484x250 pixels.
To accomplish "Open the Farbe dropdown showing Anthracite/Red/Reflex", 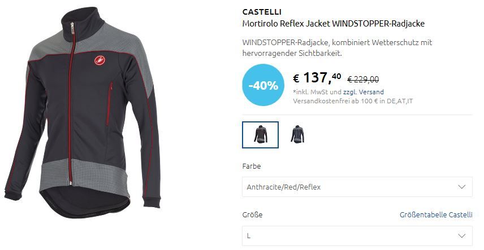I will click(x=357, y=187).
